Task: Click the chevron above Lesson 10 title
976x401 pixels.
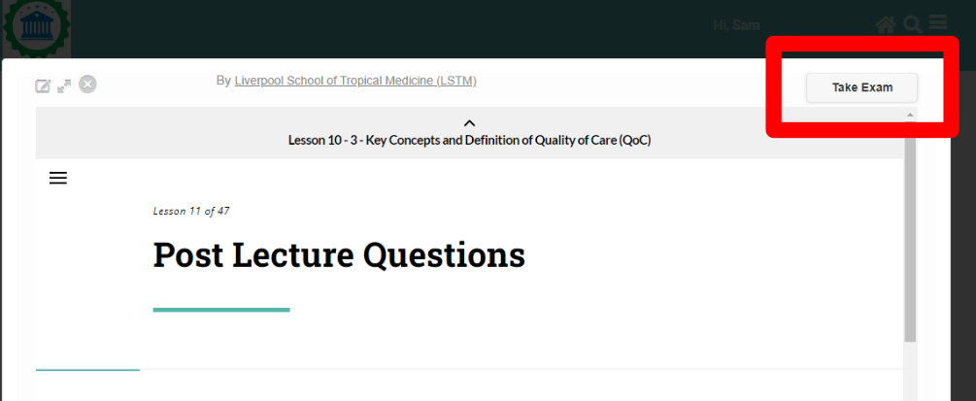Action: pos(469,123)
